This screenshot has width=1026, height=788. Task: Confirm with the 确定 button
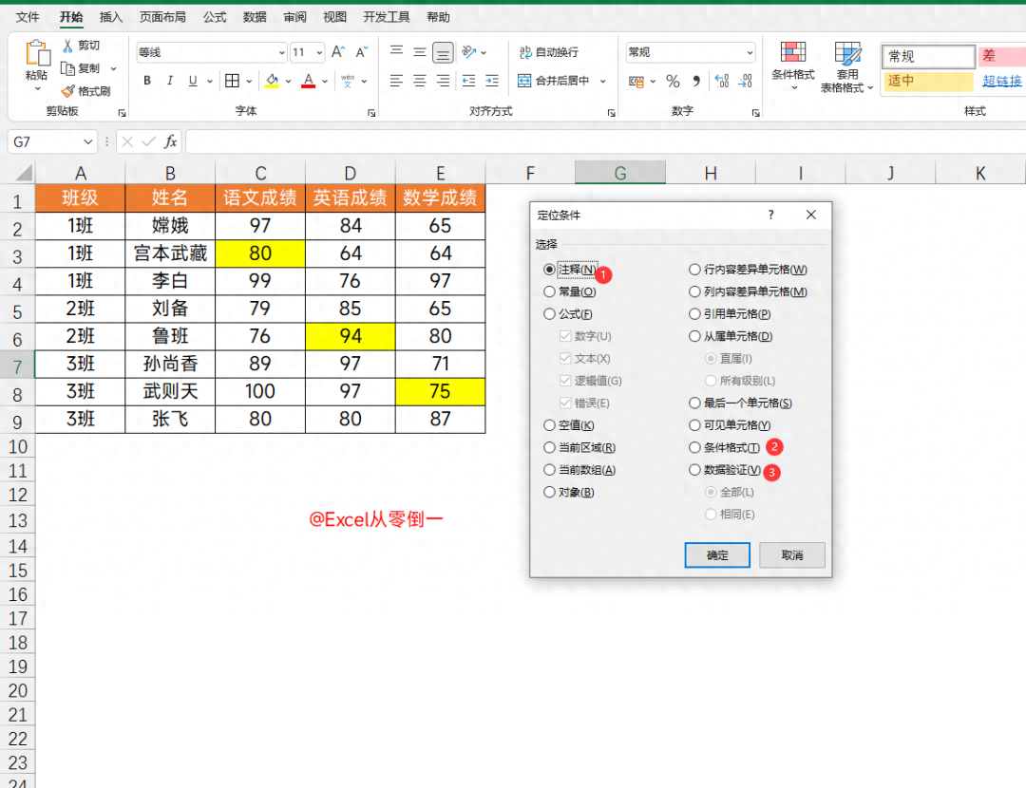click(717, 555)
